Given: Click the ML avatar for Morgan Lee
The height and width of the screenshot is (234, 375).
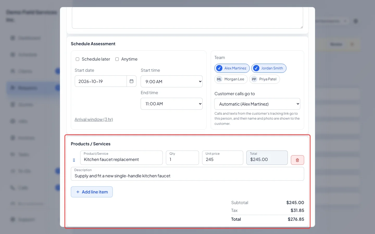Looking at the screenshot, I should tap(219, 79).
